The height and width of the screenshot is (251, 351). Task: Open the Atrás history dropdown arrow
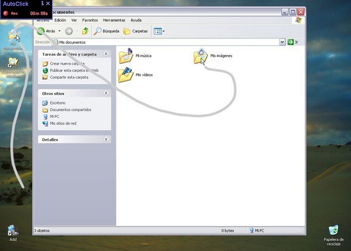point(59,31)
